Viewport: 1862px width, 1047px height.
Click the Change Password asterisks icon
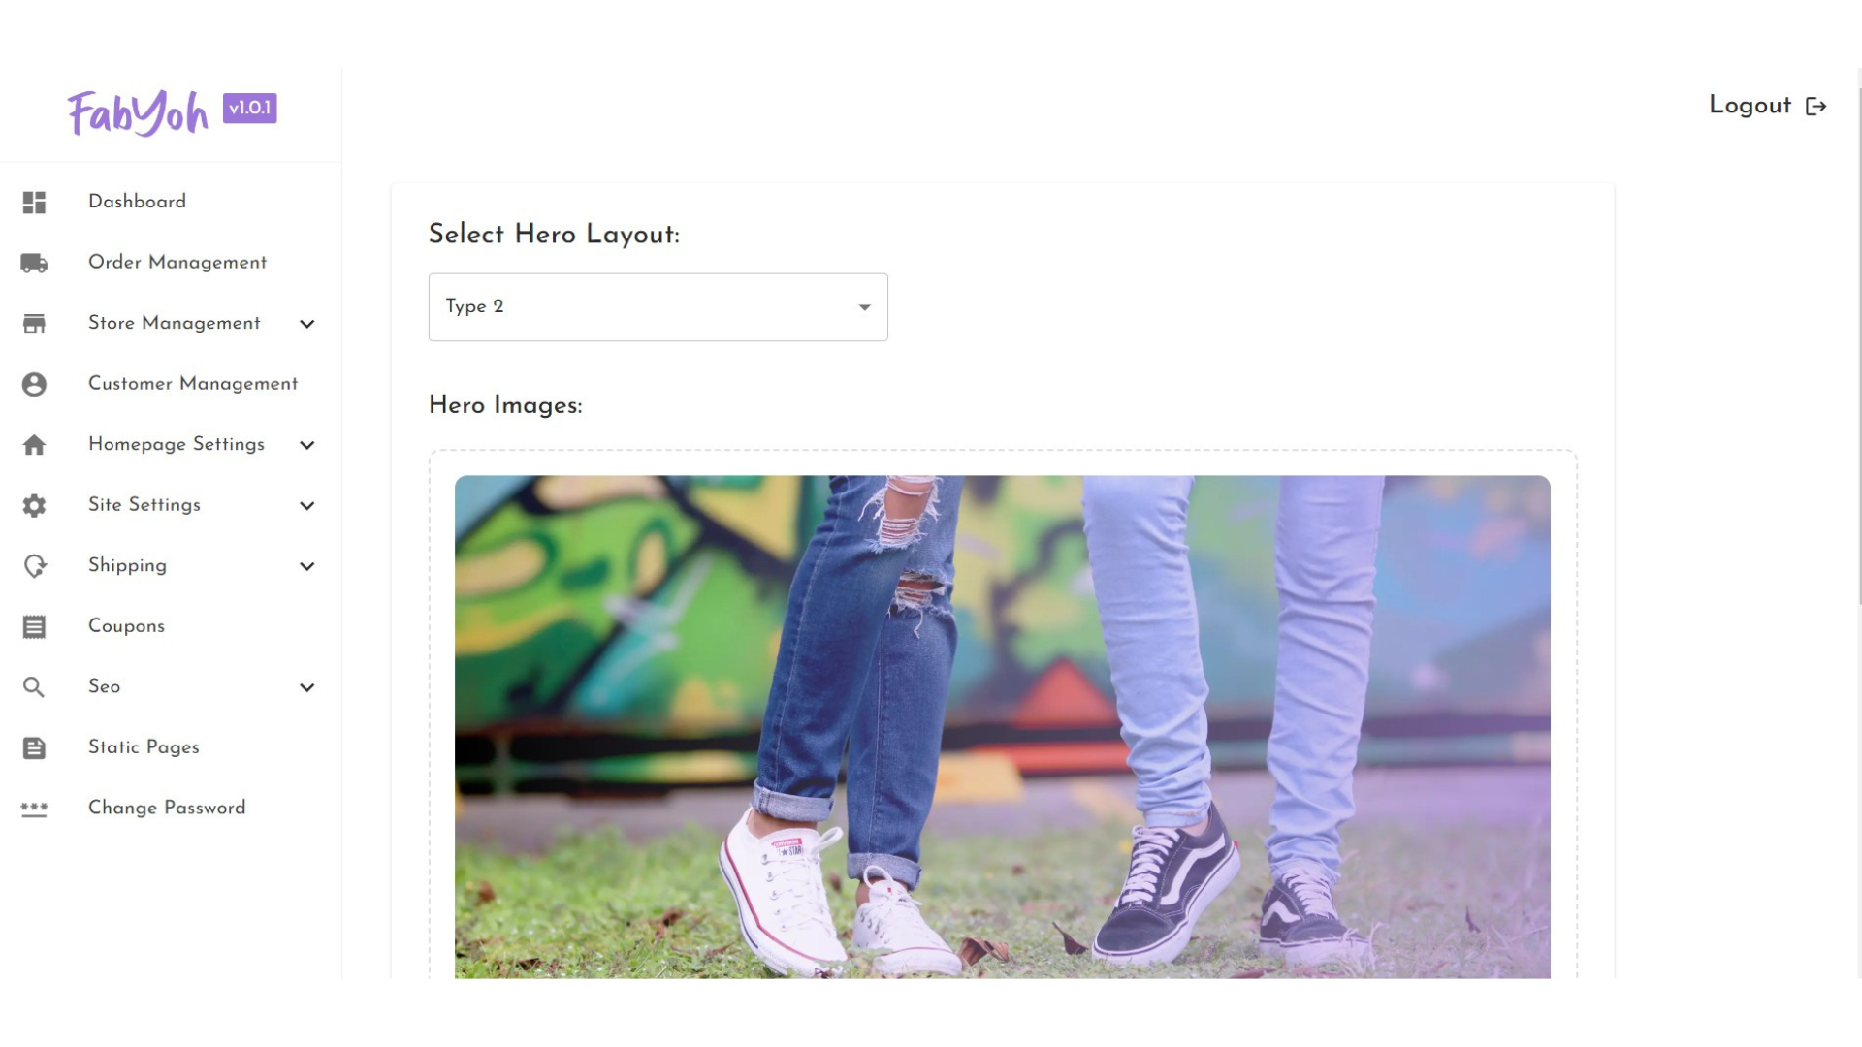point(34,809)
